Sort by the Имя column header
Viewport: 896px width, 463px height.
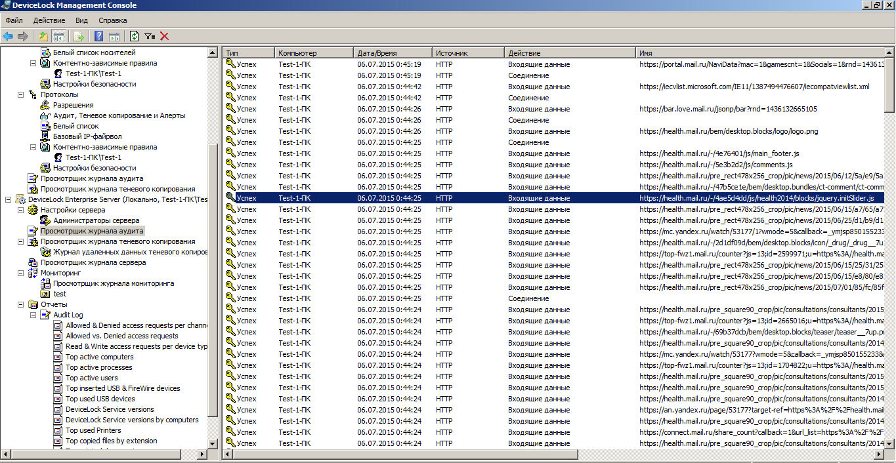click(760, 52)
